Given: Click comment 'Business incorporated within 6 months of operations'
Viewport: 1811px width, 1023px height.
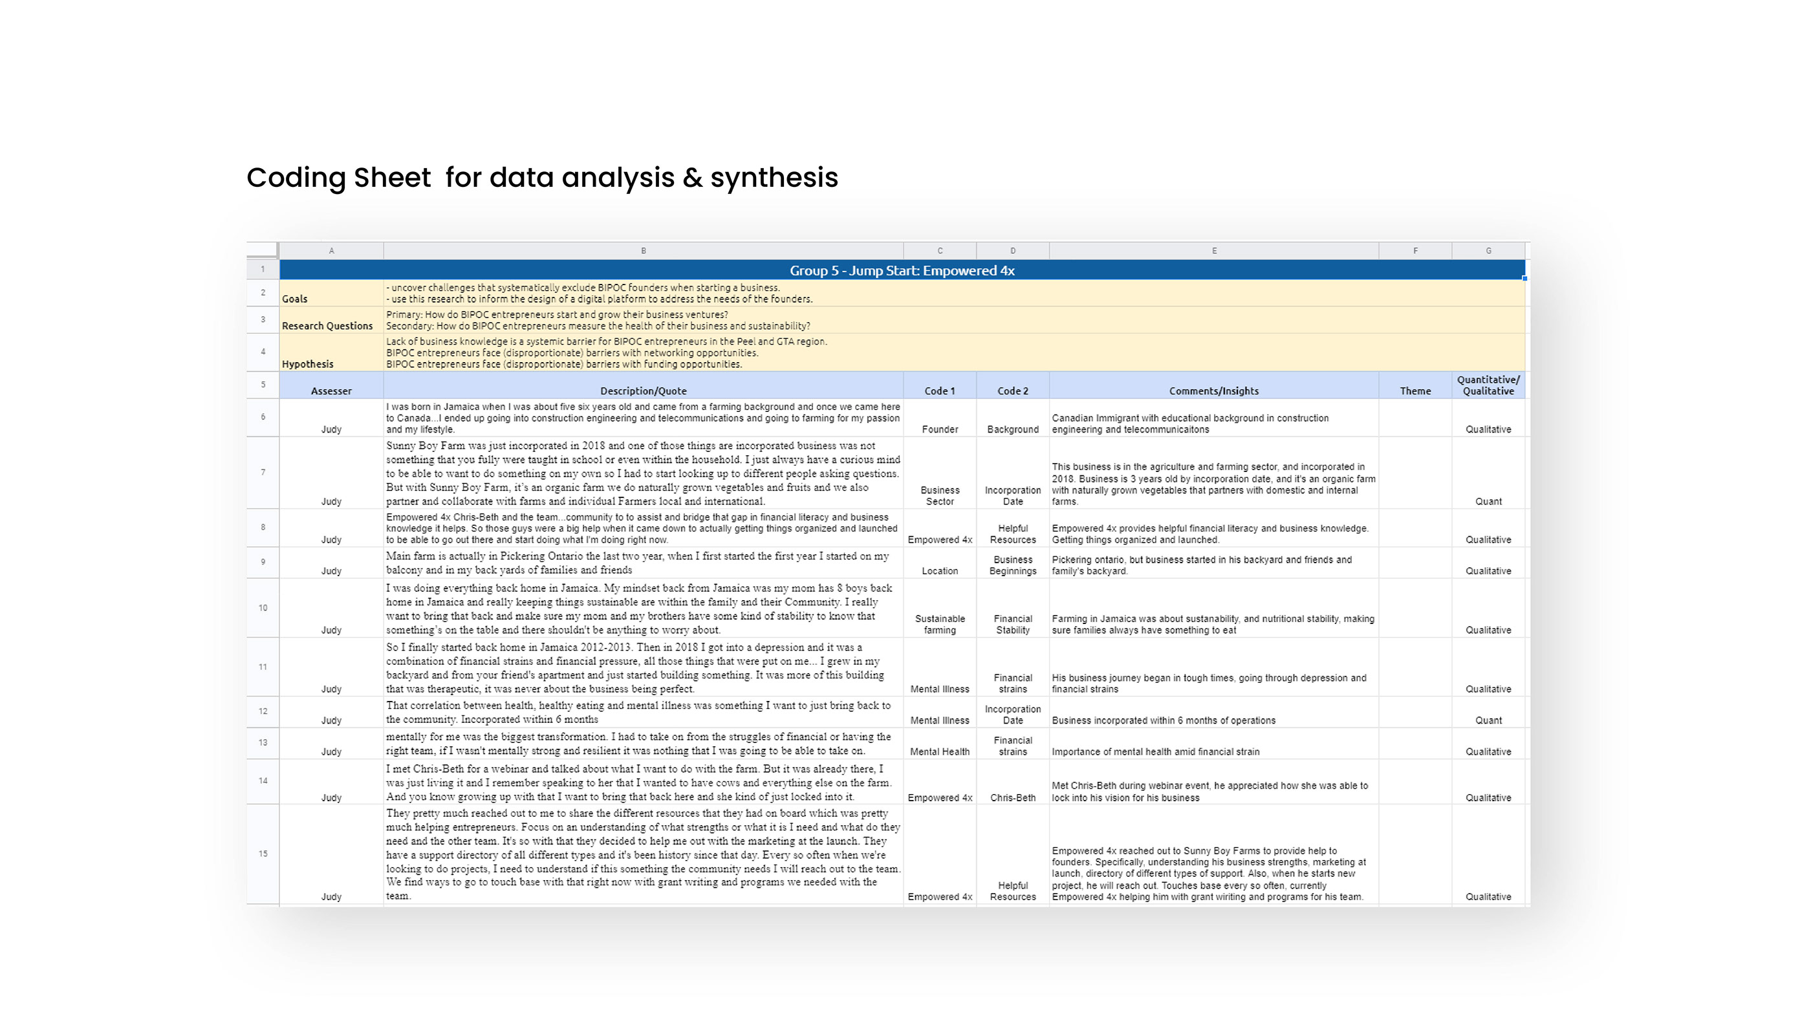Looking at the screenshot, I should (1214, 712).
